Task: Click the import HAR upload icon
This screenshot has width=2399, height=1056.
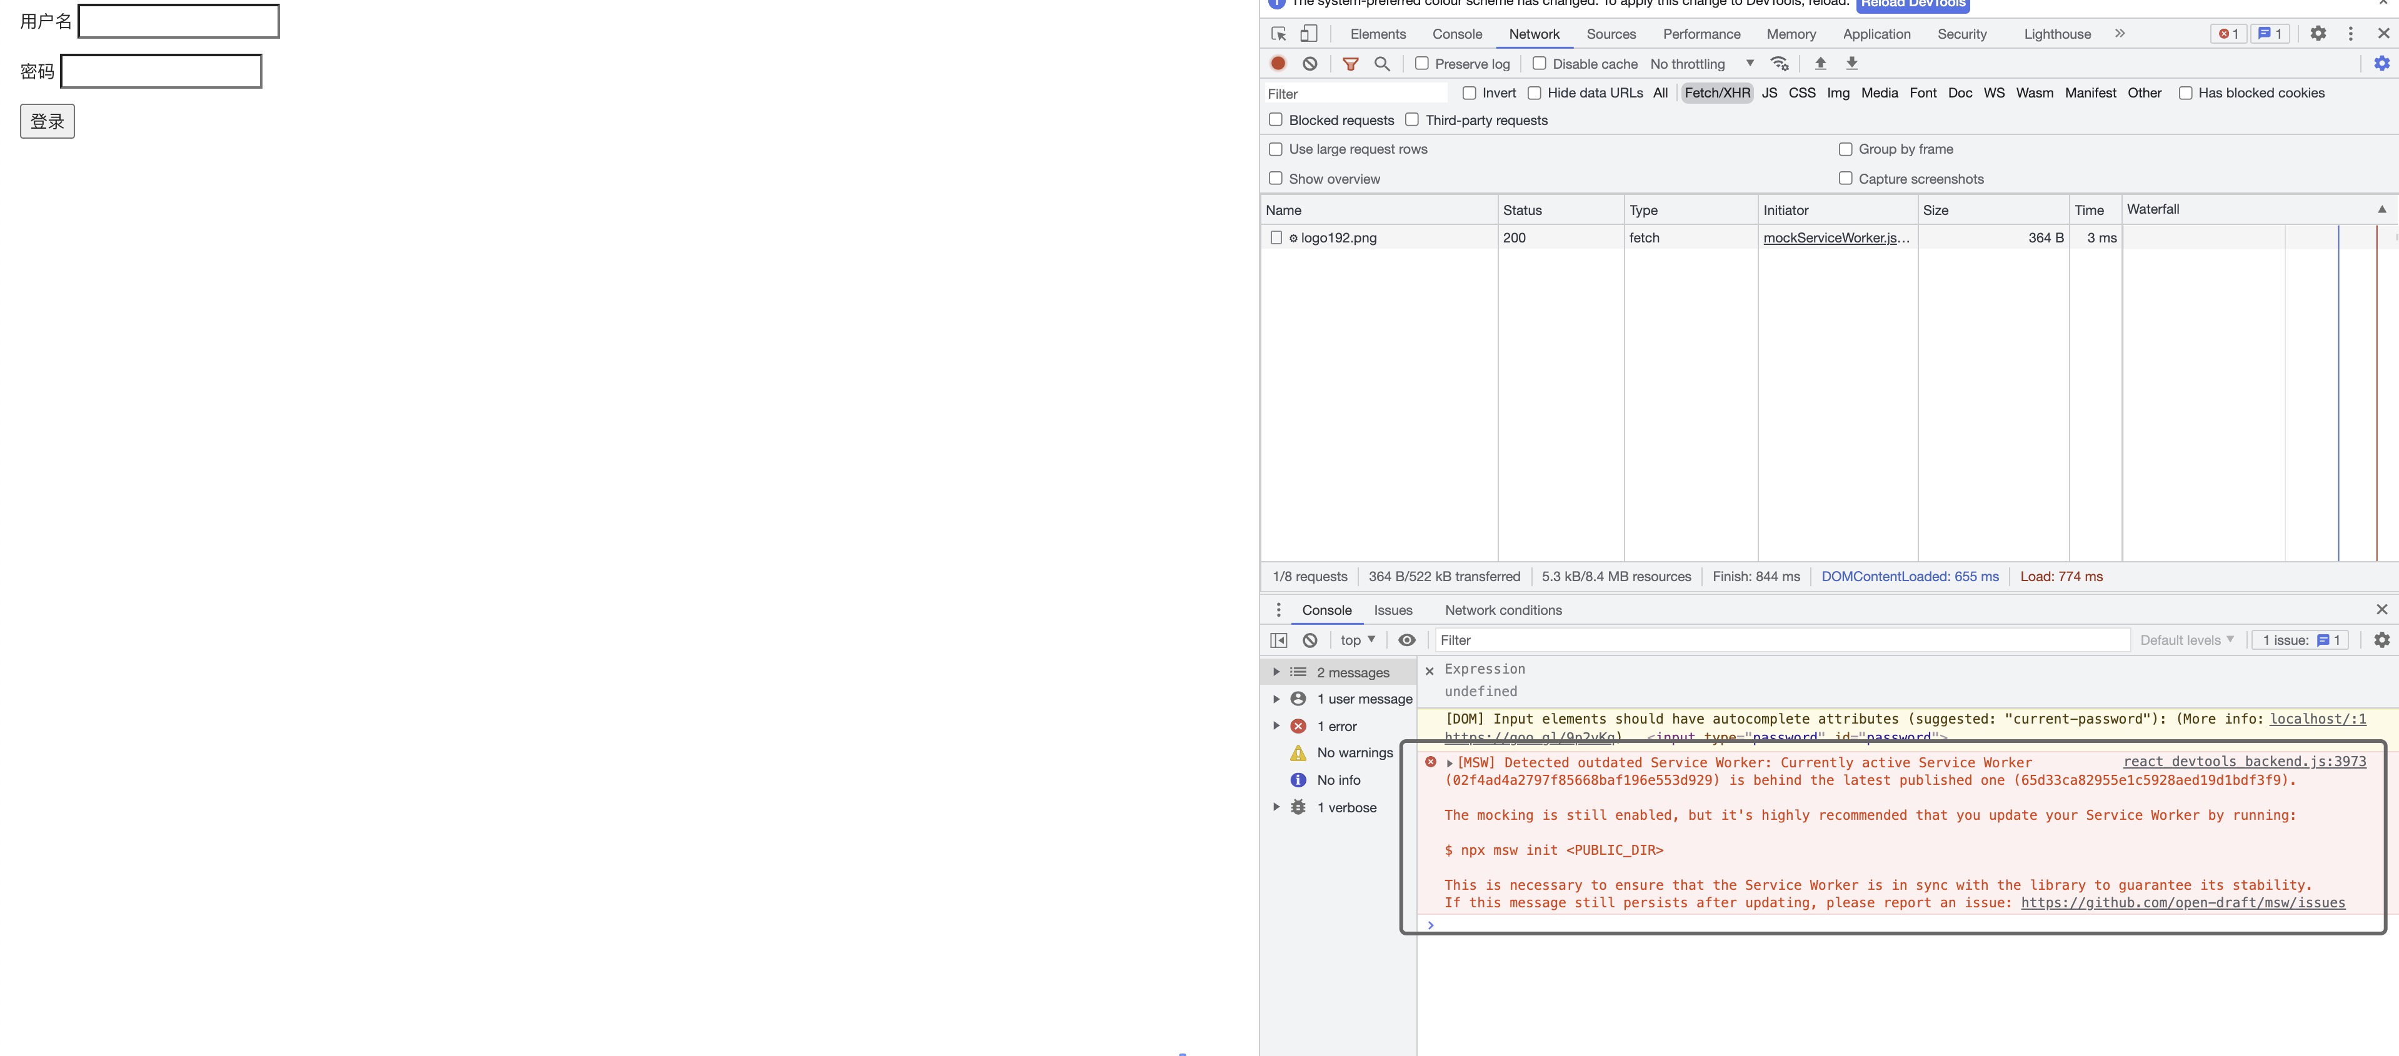Action: 1820,63
